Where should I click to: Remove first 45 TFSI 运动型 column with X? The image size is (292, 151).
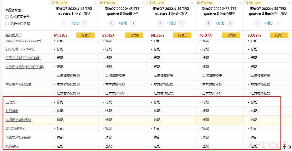tap(95, 3)
